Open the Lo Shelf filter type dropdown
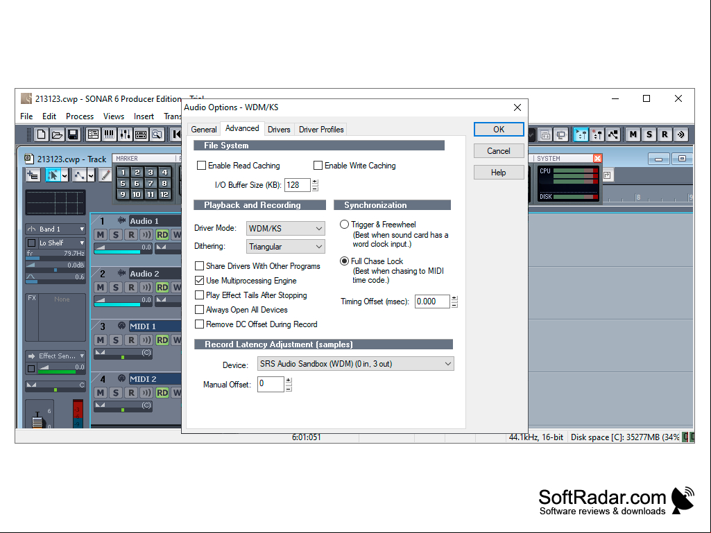The image size is (711, 533). pos(60,243)
